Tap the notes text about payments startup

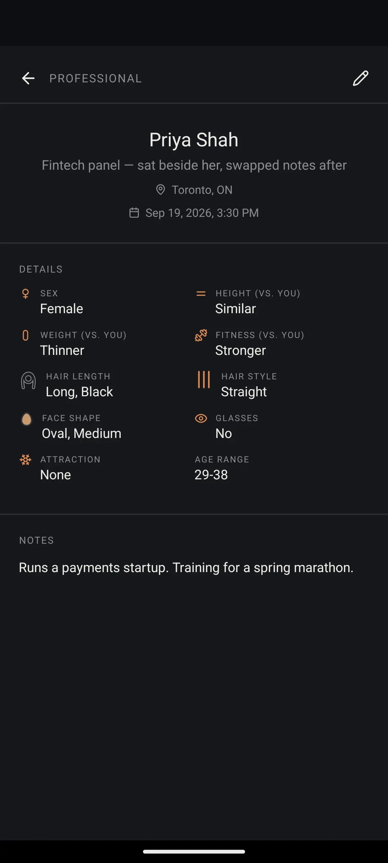[x=186, y=568]
